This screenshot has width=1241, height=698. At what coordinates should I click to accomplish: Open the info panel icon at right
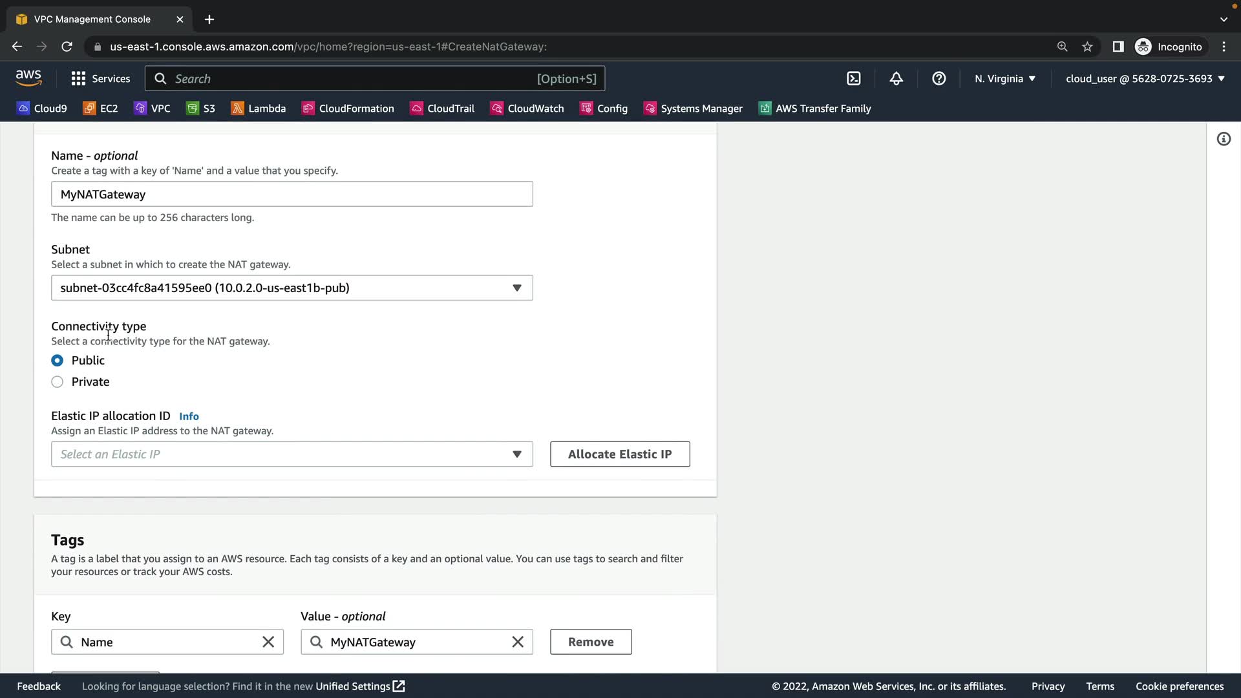[x=1224, y=139]
